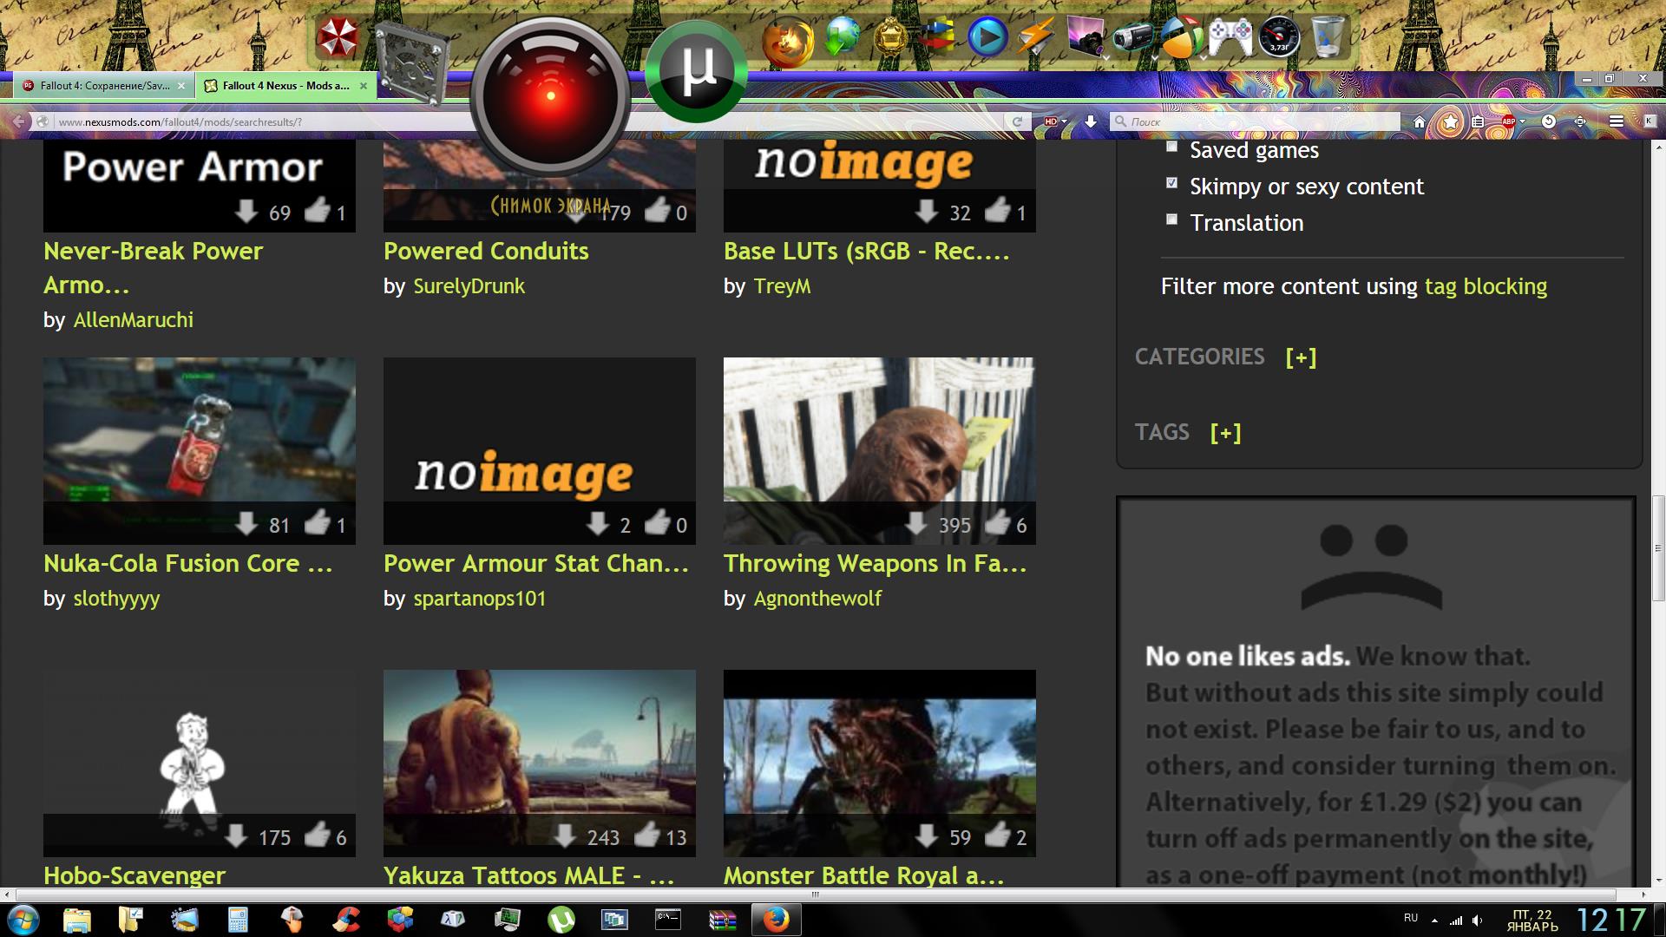Open the downloads arrow in toolbar
This screenshot has width=1666, height=937.
pyautogui.click(x=1091, y=122)
